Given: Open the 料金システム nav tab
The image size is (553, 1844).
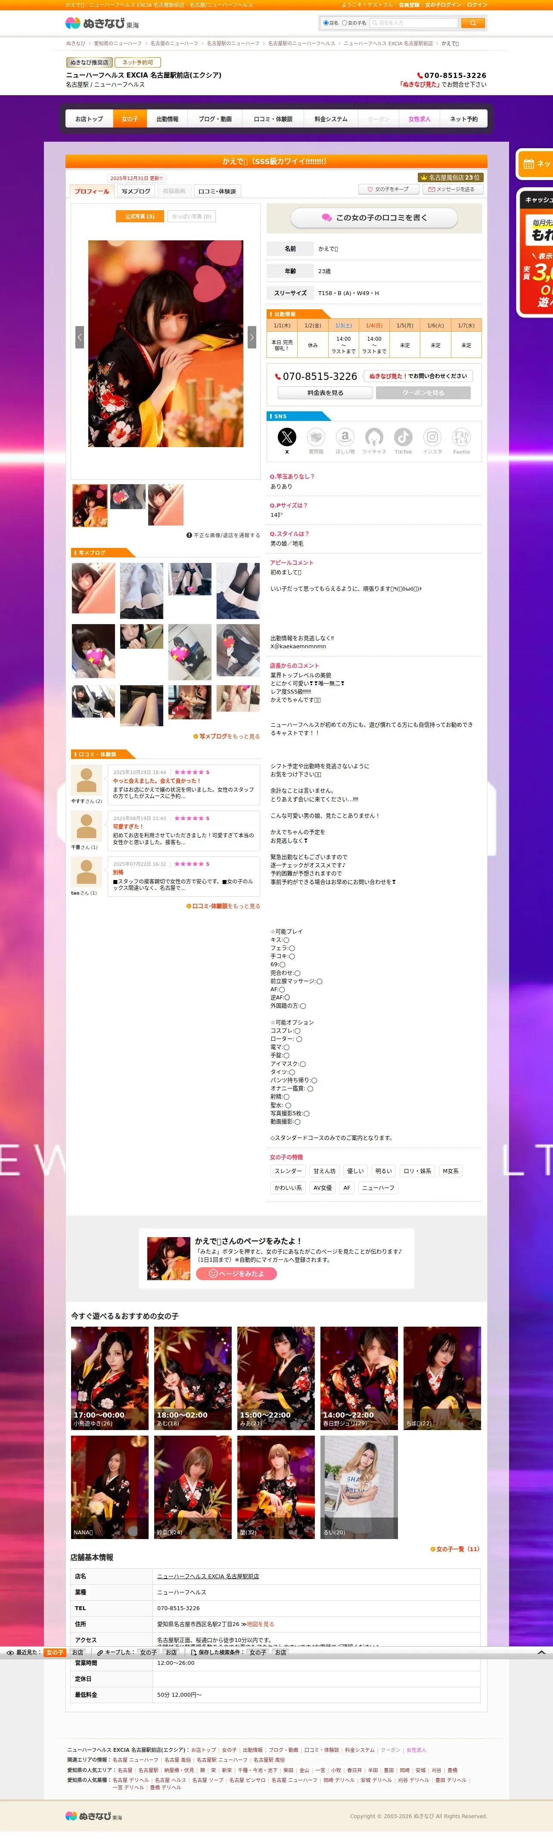Looking at the screenshot, I should click(331, 119).
